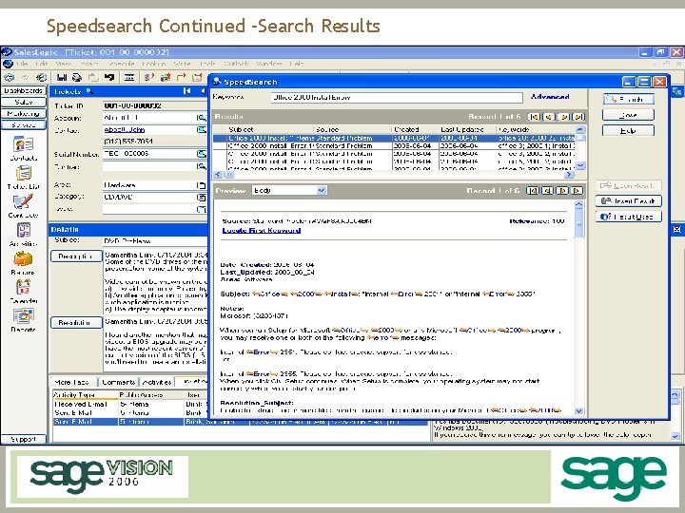Open the abbott, John contact link

pyautogui.click(x=125, y=129)
